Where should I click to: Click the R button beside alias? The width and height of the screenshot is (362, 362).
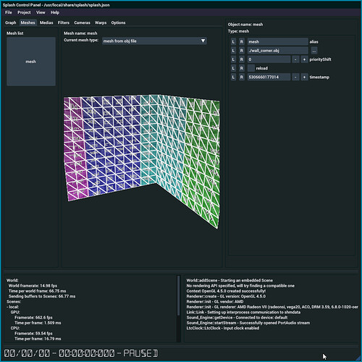pyautogui.click(x=242, y=42)
